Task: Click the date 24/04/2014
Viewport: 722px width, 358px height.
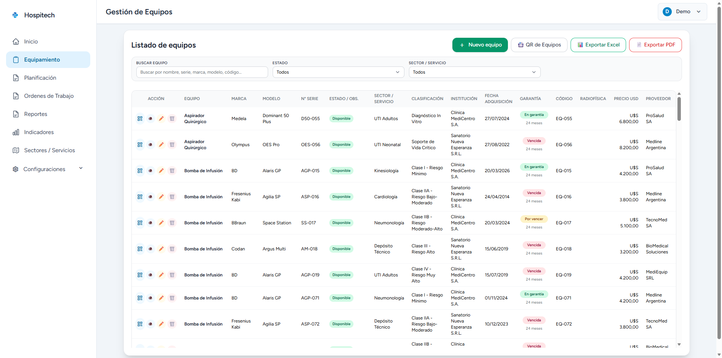Action: tap(497, 197)
